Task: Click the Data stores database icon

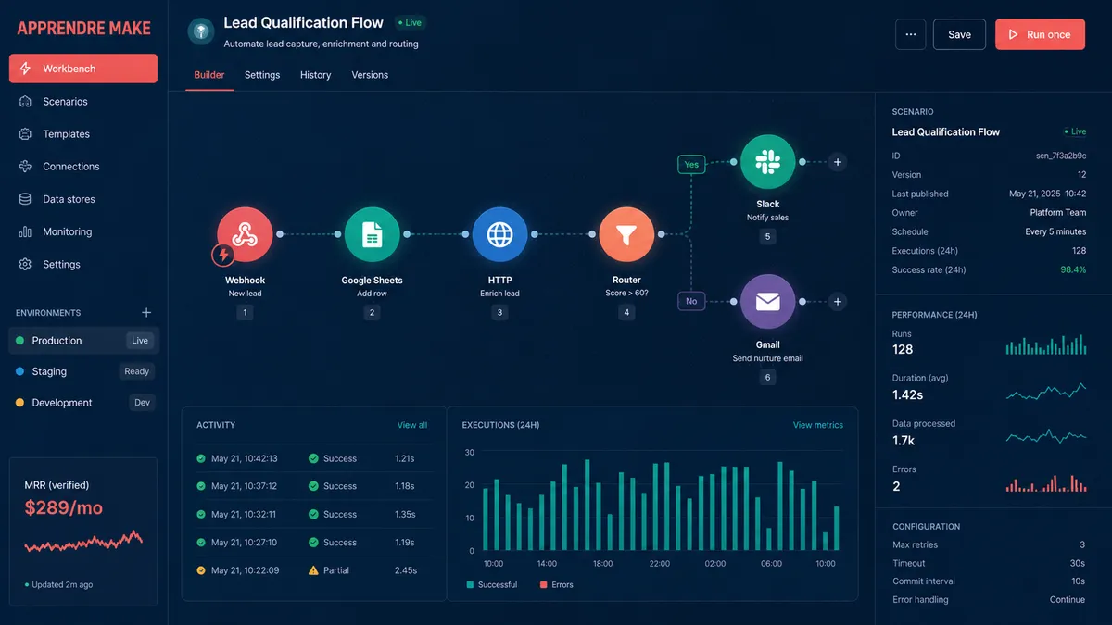Action: coord(25,199)
